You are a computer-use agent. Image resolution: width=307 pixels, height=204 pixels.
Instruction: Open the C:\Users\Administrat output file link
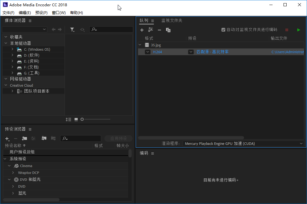288,52
